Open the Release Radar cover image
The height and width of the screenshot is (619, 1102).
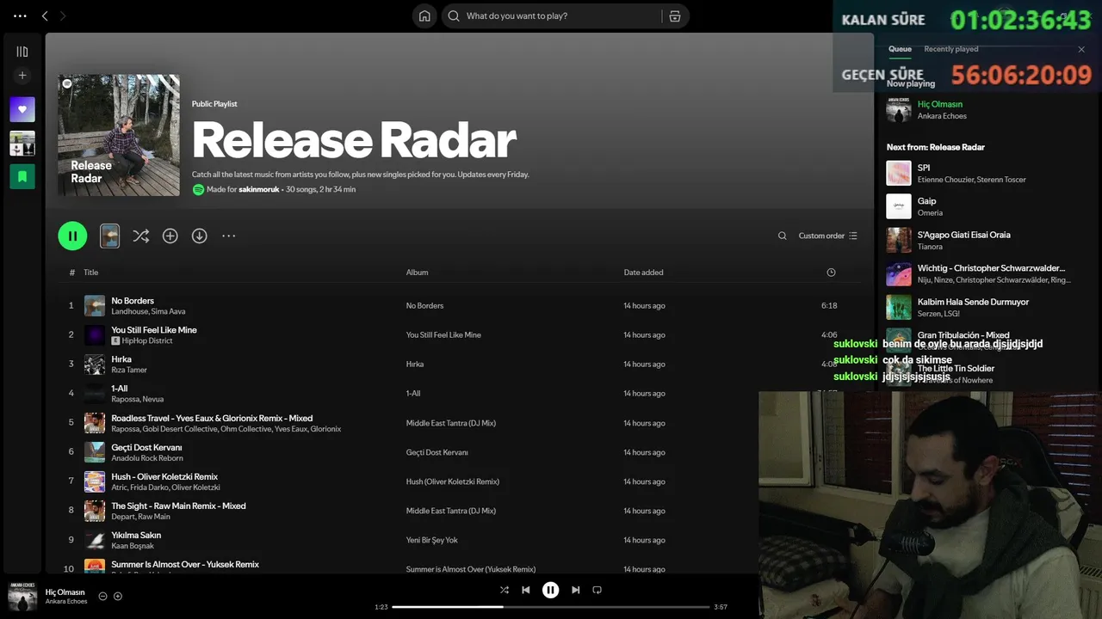[x=119, y=135]
